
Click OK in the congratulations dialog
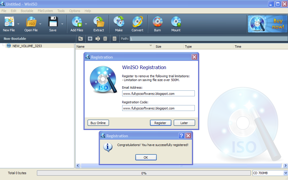(146, 157)
